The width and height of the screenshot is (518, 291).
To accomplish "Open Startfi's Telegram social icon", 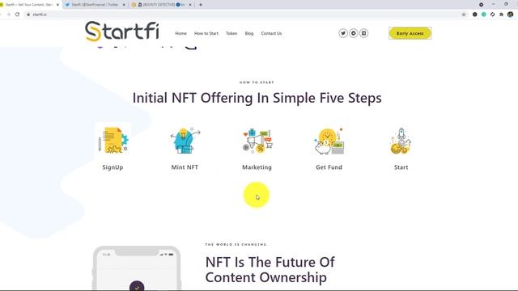I will click(354, 33).
